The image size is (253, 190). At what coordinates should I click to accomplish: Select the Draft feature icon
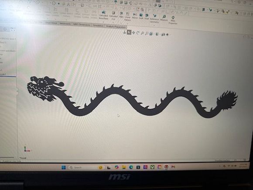pos(141,16)
